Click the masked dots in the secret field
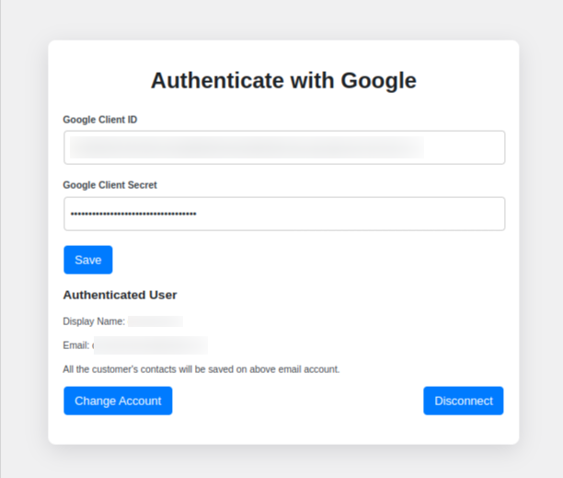The width and height of the screenshot is (563, 478). [133, 214]
